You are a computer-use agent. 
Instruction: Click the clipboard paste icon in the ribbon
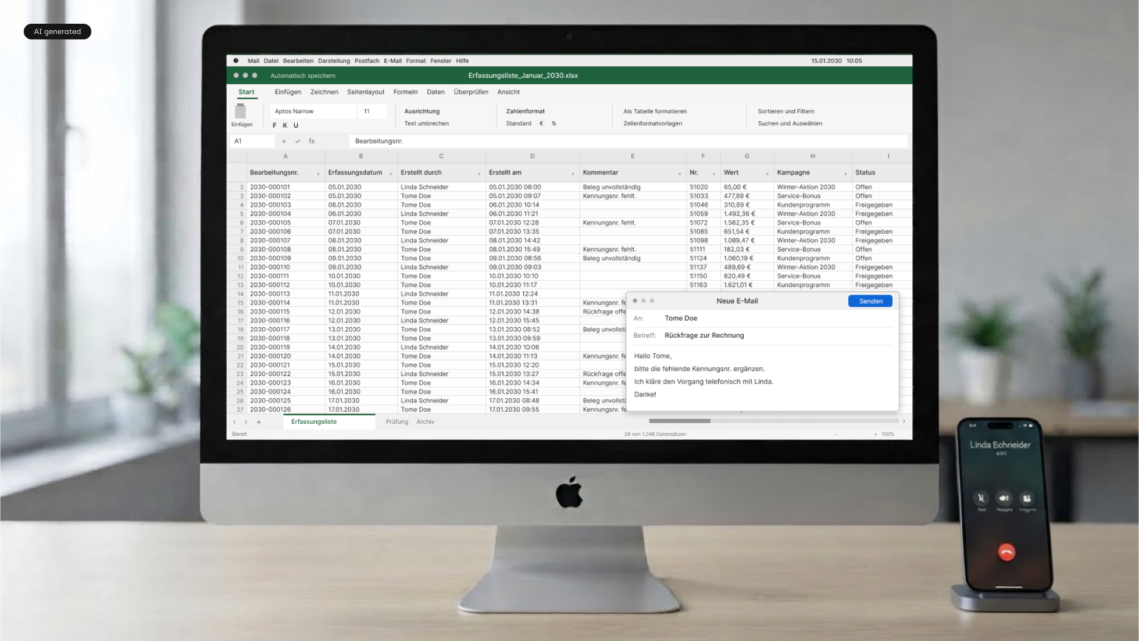[x=240, y=111]
